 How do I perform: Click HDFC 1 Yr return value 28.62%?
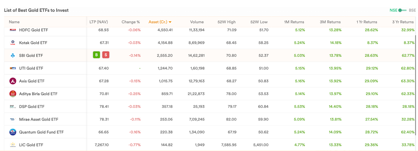pyautogui.click(x=371, y=30)
